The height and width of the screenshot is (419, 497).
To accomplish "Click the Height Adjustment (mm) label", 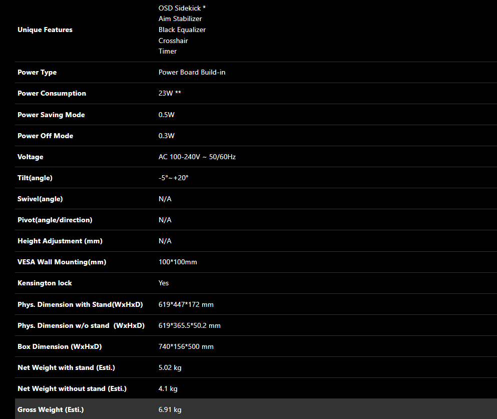I will coord(60,241).
